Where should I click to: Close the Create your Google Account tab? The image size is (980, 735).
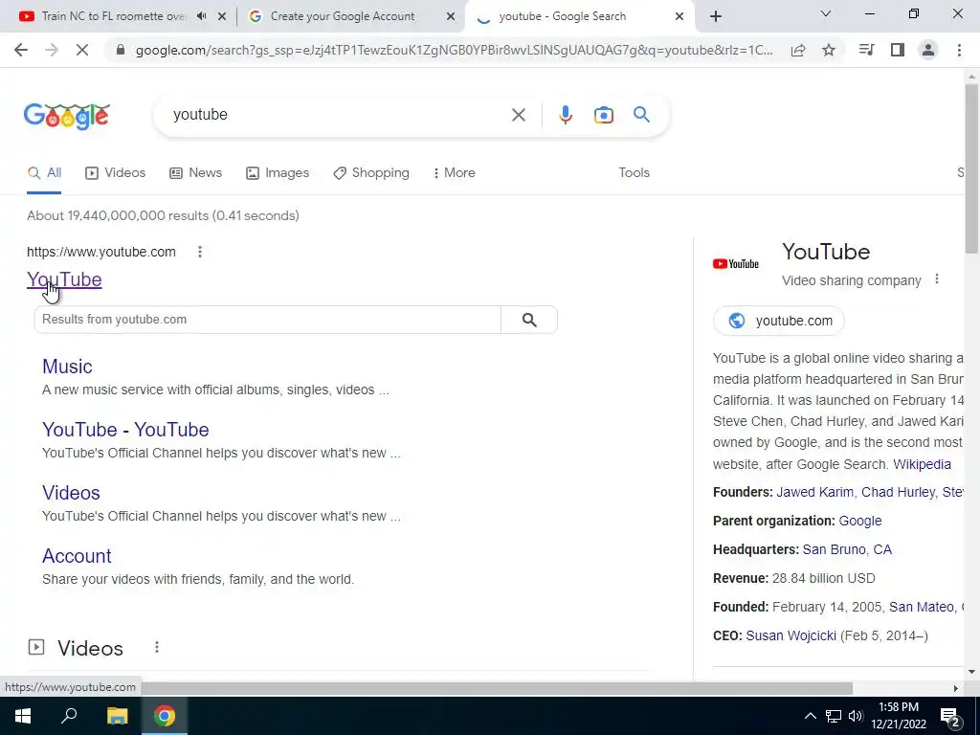pyautogui.click(x=451, y=17)
